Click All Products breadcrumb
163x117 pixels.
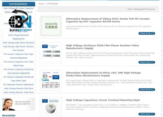53,4
